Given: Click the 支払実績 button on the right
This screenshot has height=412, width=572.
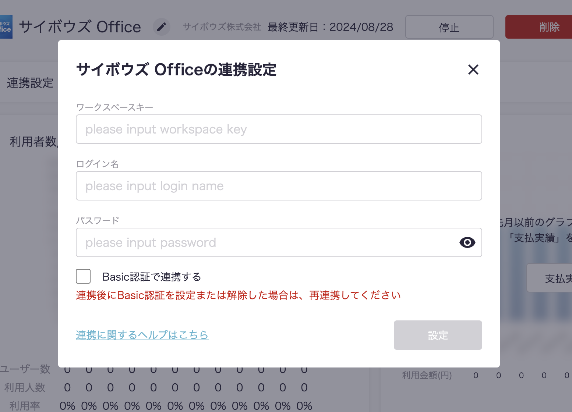Looking at the screenshot, I should click(552, 278).
